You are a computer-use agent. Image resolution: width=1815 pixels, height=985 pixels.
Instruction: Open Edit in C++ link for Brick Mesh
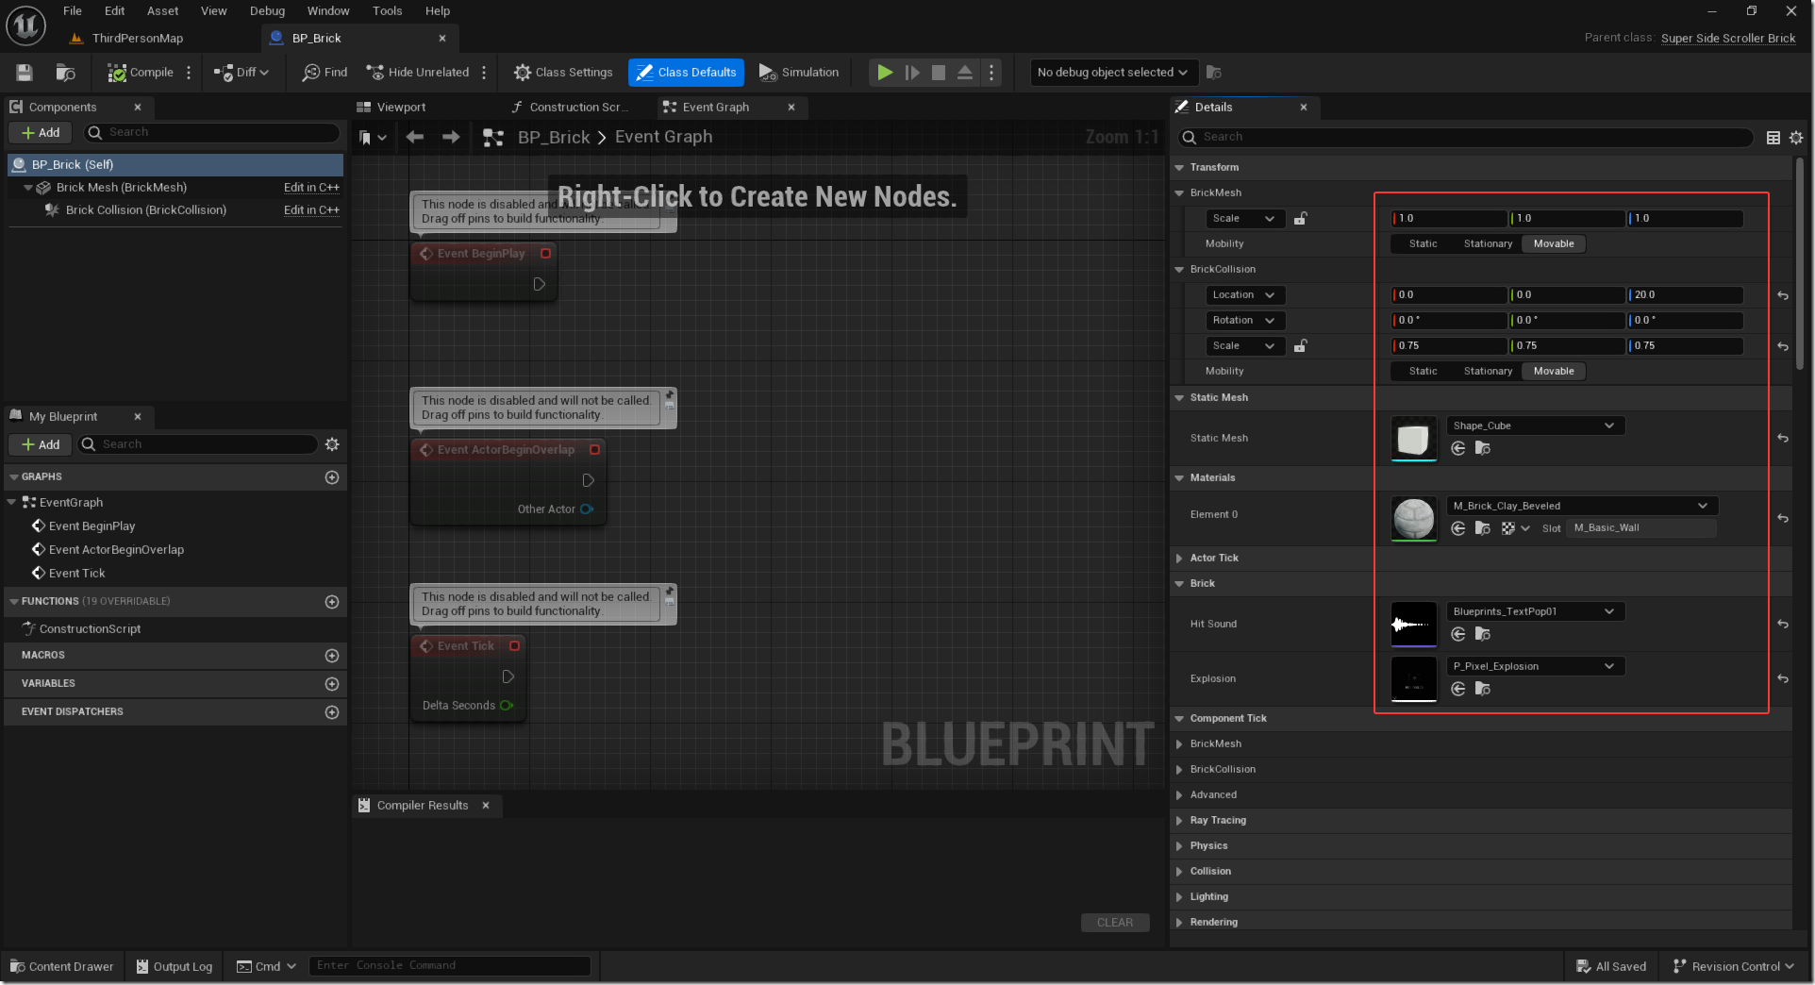pos(311,188)
